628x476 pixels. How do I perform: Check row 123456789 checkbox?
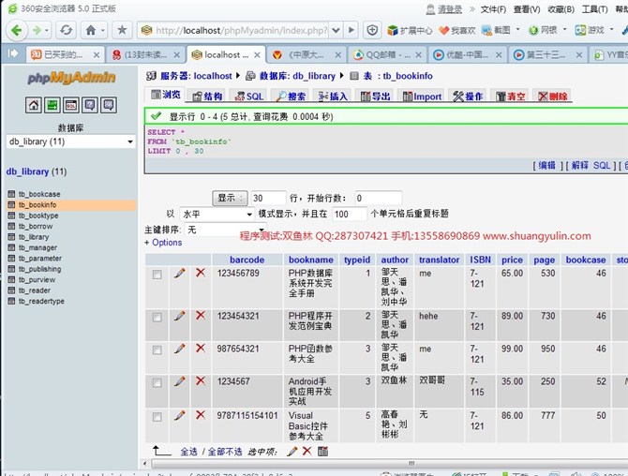tap(157, 275)
